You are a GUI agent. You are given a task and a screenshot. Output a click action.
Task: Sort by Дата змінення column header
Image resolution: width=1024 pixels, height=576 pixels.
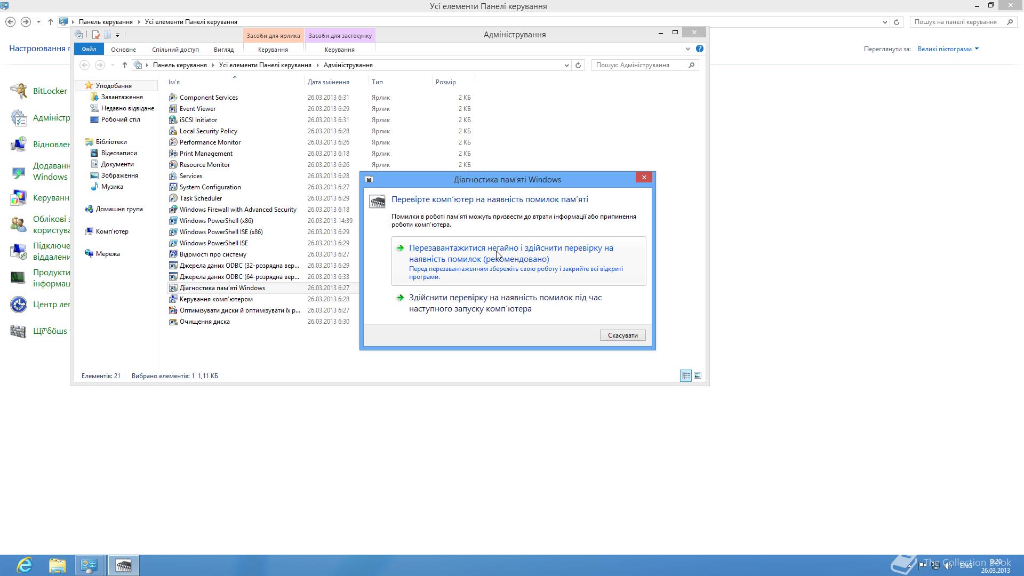tap(336, 82)
